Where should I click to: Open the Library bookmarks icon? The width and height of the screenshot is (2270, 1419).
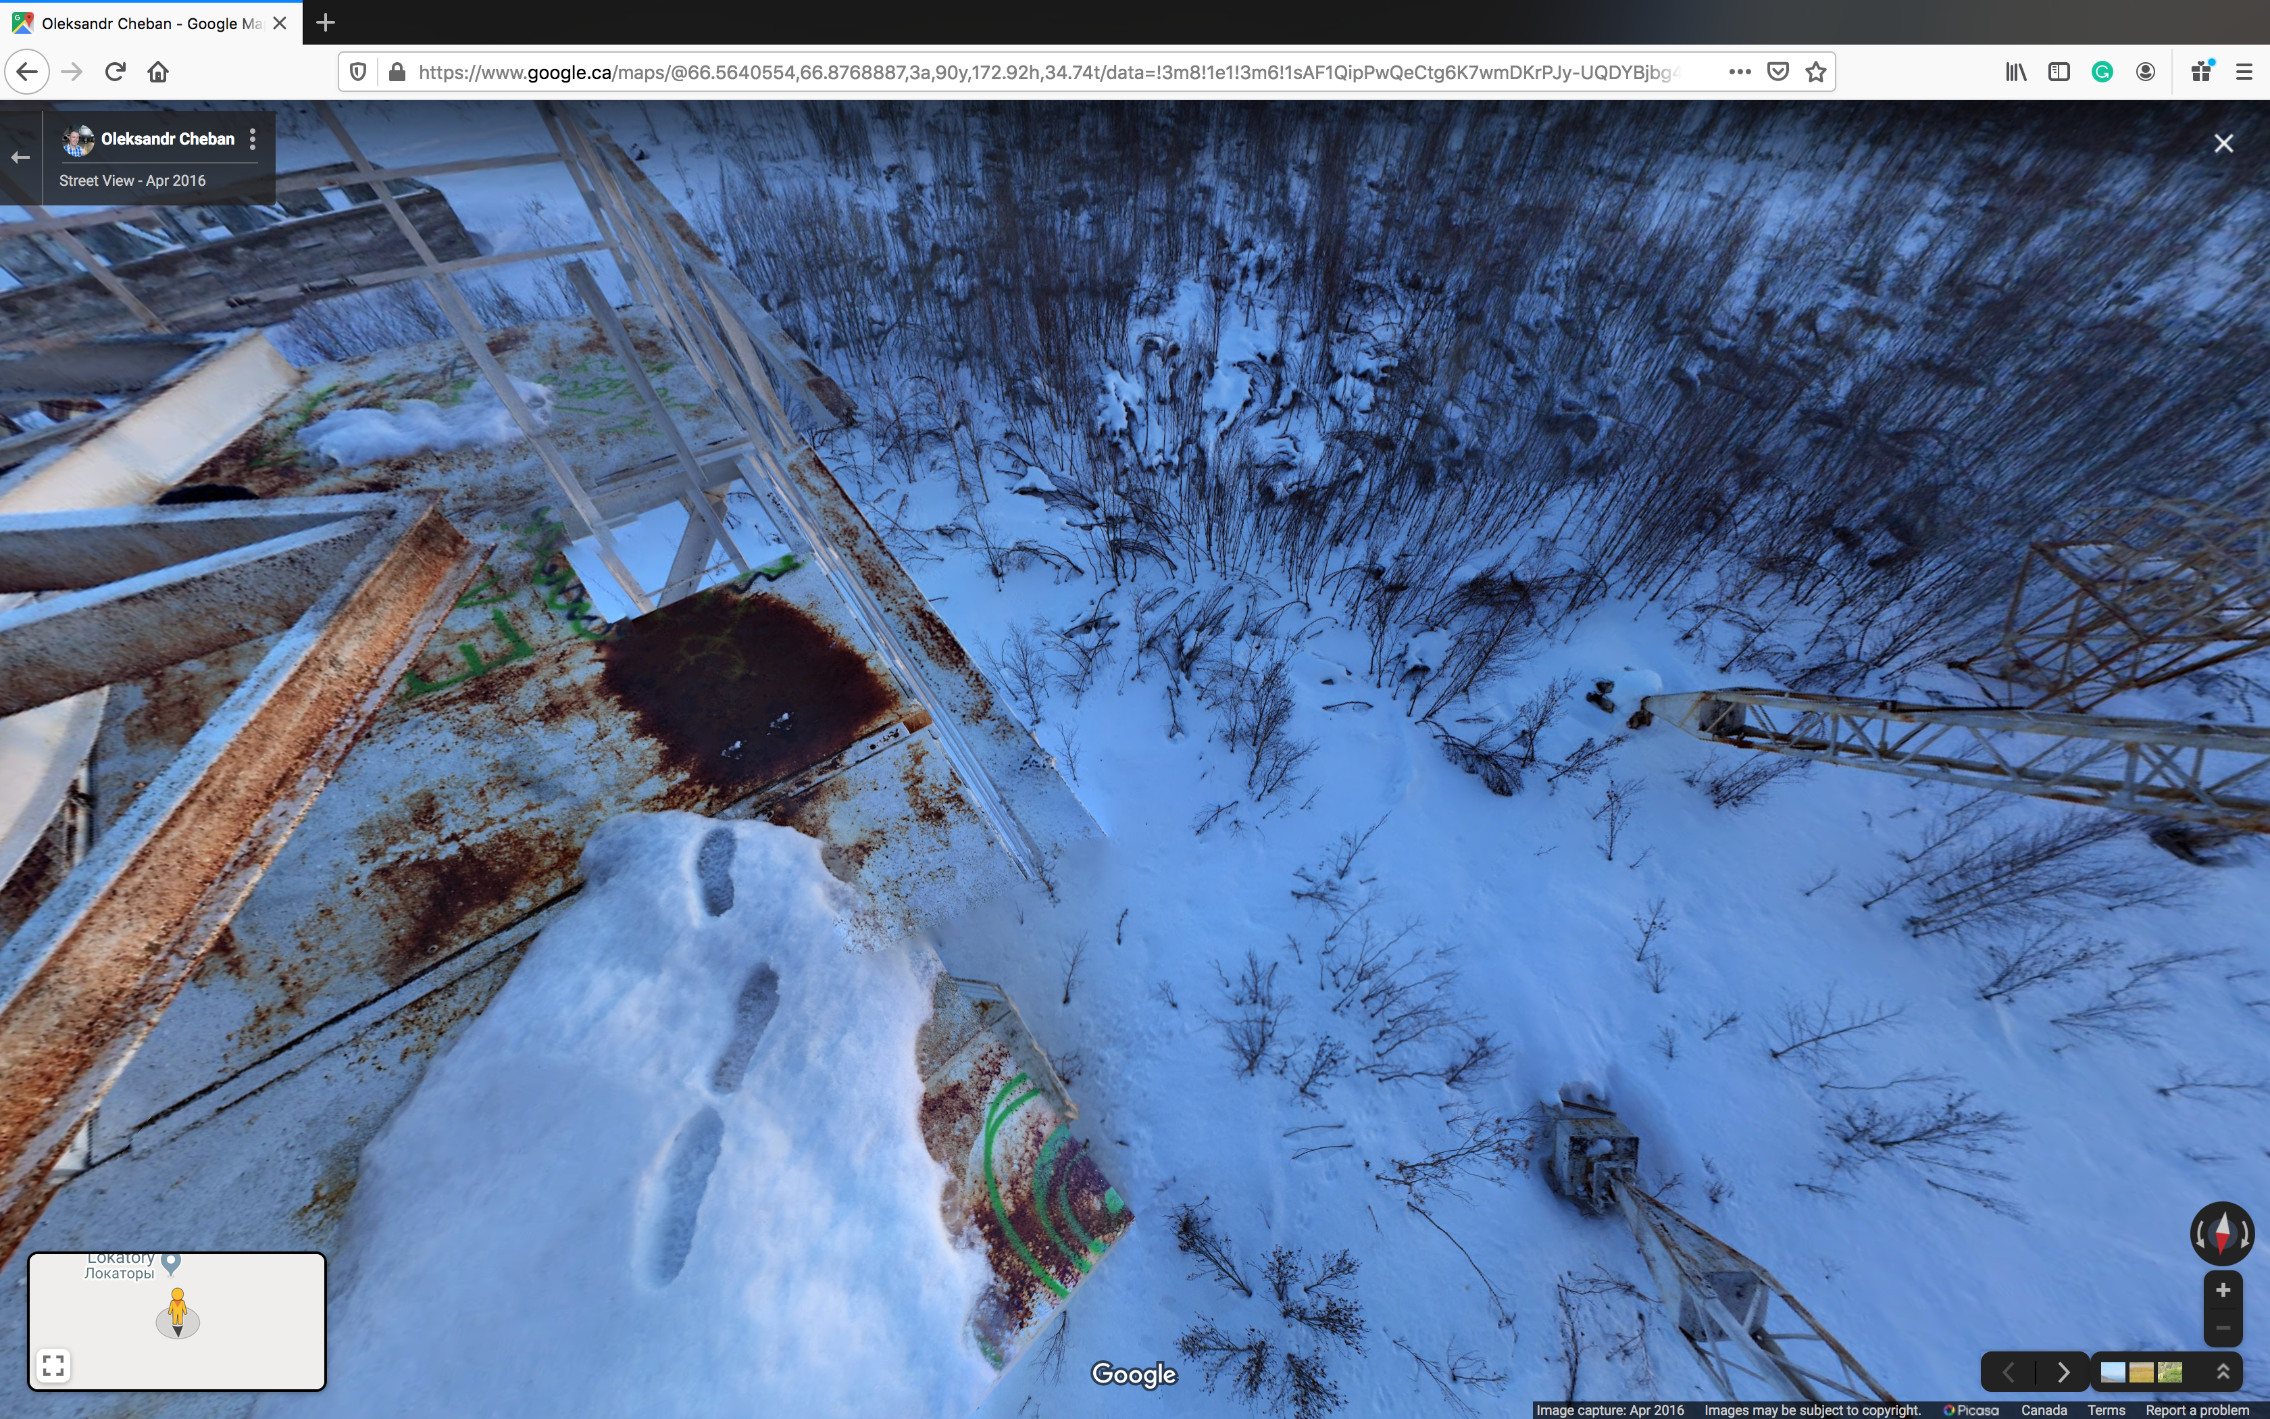click(2016, 72)
